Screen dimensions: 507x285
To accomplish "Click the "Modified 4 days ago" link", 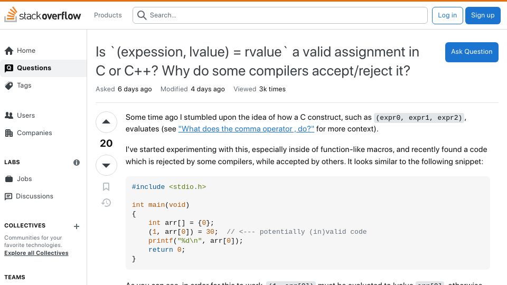I will point(192,89).
